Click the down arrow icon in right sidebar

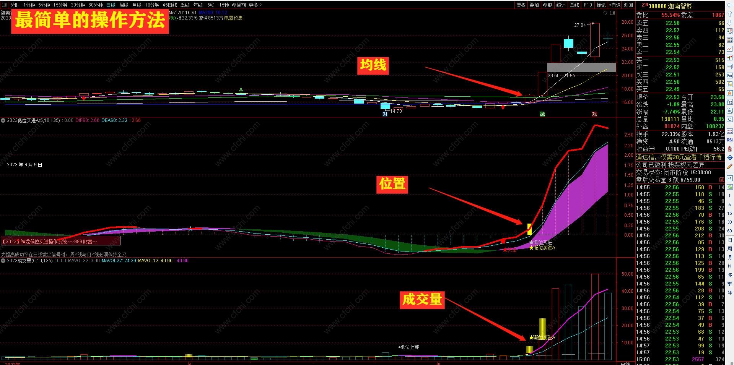(x=730, y=23)
